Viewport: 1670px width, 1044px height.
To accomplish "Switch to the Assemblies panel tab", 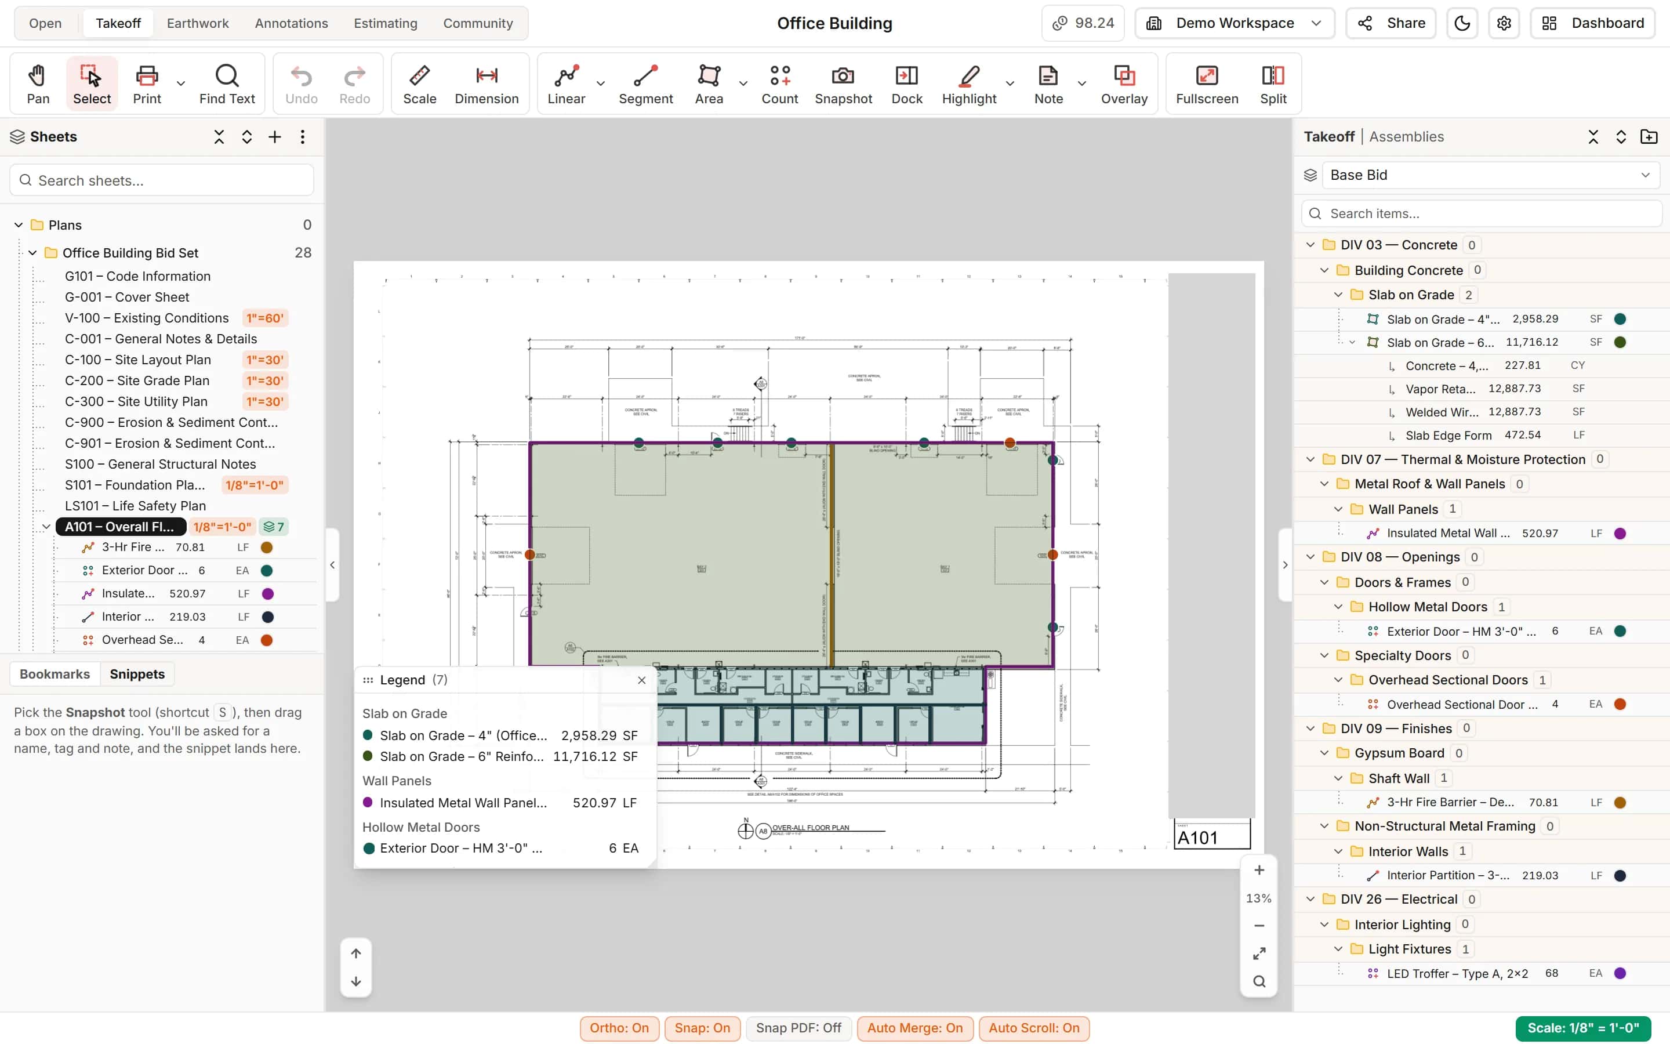I will (1406, 137).
